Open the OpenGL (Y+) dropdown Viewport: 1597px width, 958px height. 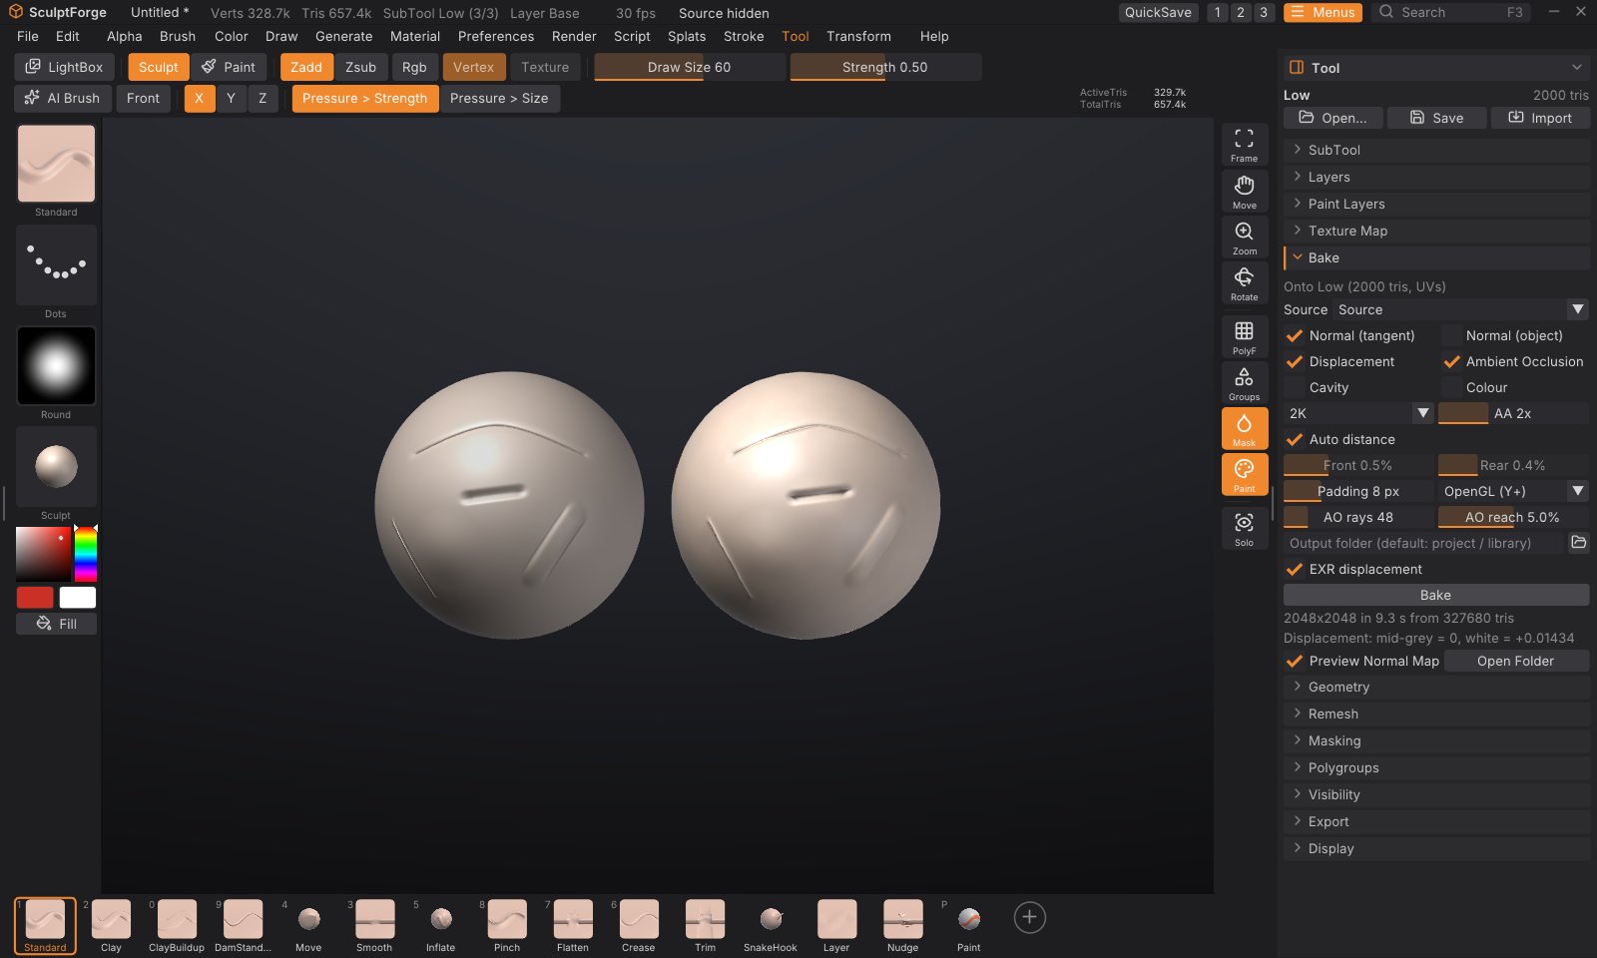tap(1513, 491)
